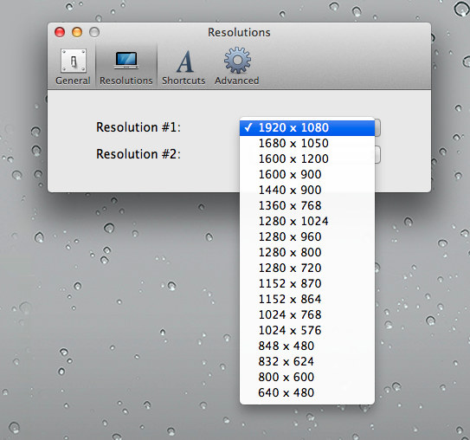Pick 1152 x 870 entry
The width and height of the screenshot is (470, 440).
(x=307, y=284)
